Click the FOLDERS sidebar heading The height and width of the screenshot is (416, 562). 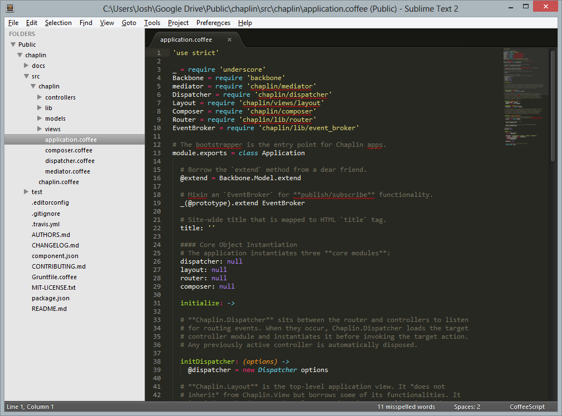tap(22, 34)
